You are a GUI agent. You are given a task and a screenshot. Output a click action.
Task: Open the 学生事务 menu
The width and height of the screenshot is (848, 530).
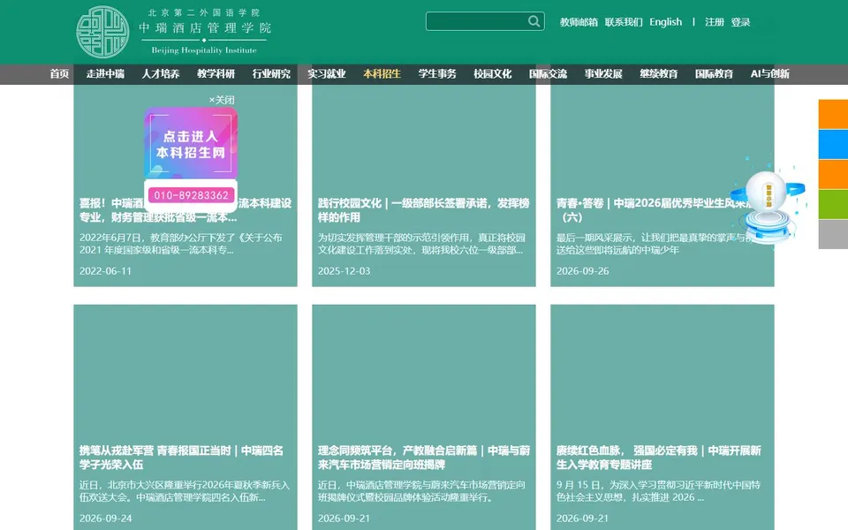tap(437, 74)
